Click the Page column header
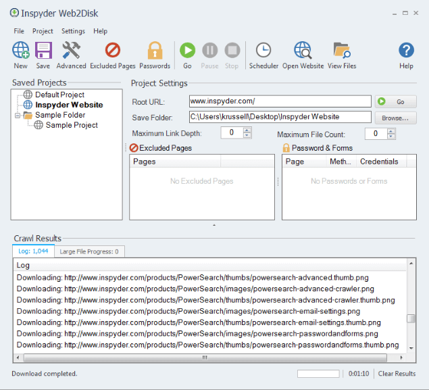Image resolution: width=429 pixels, height=390 pixels. 304,162
